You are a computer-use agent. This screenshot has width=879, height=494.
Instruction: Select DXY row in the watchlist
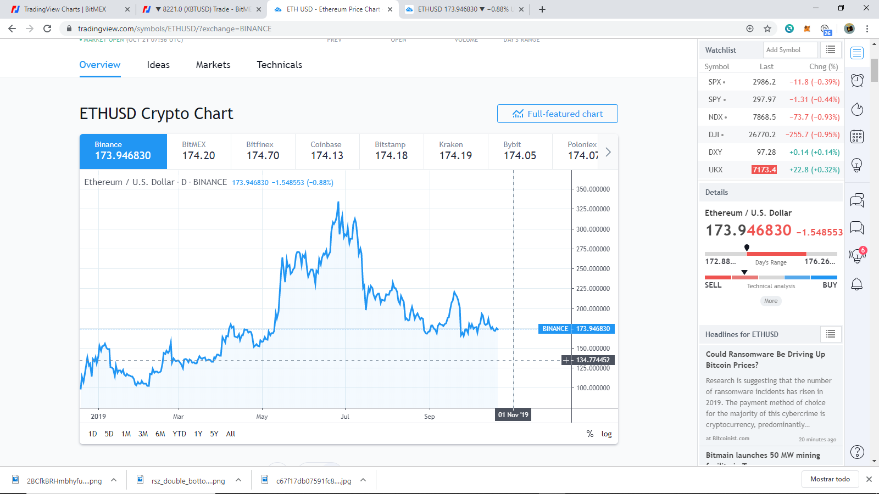[770, 152]
